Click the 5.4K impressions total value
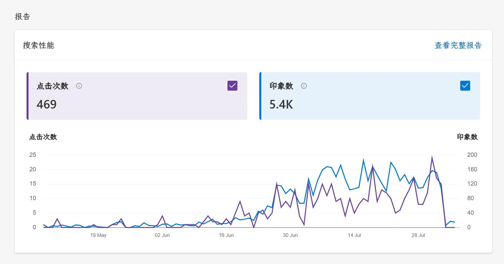Viewport: 504px width, 264px height. pyautogui.click(x=281, y=105)
